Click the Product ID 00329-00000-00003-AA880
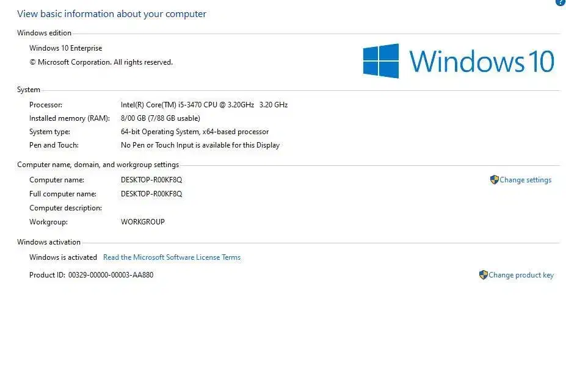Viewport: 566px width, 383px height. tap(92, 275)
